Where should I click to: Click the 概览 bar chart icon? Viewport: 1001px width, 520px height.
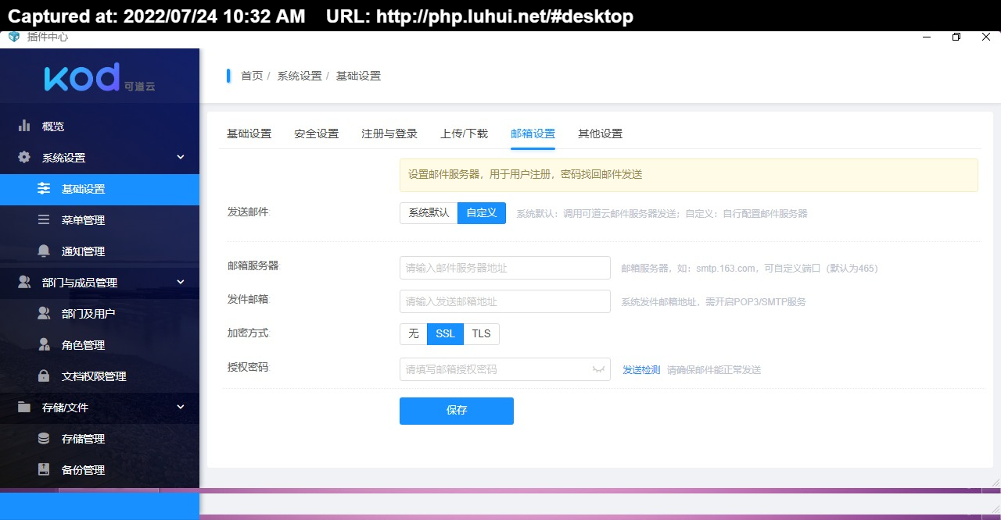point(24,126)
